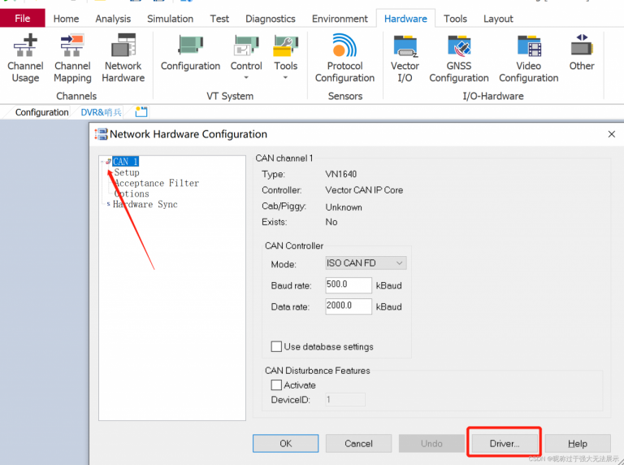
Task: Open the Mode ISO CAN FD dropdown
Action: (x=365, y=263)
